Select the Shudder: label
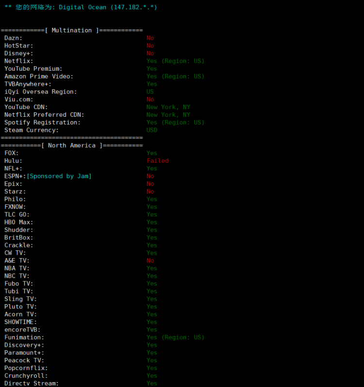 pos(19,230)
